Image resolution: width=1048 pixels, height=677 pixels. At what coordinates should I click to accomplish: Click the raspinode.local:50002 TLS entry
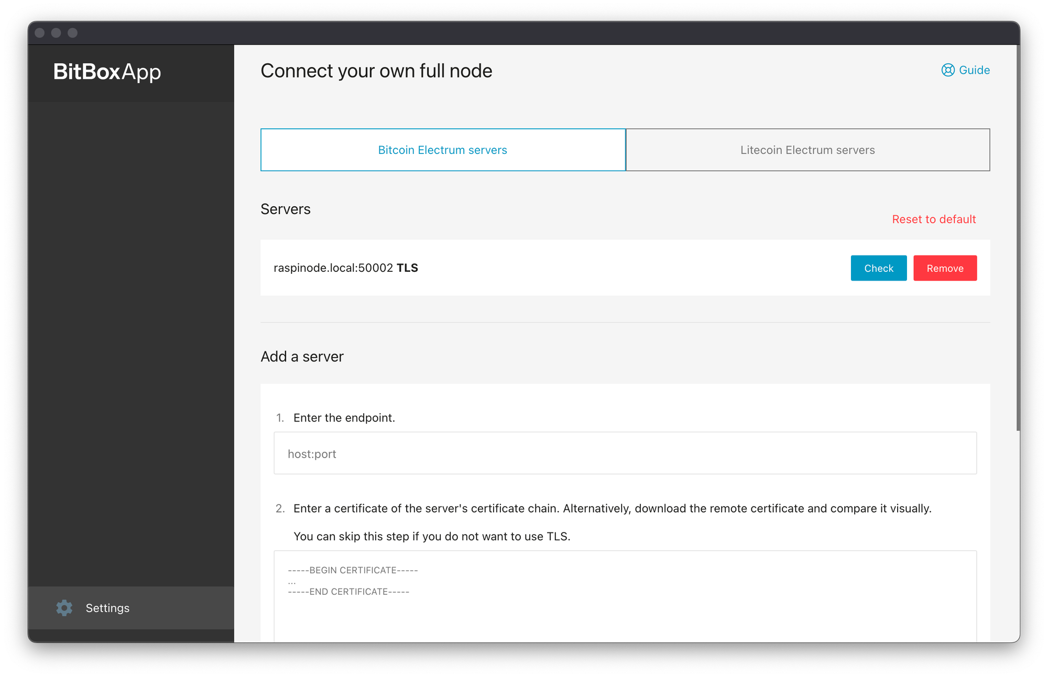(x=346, y=268)
